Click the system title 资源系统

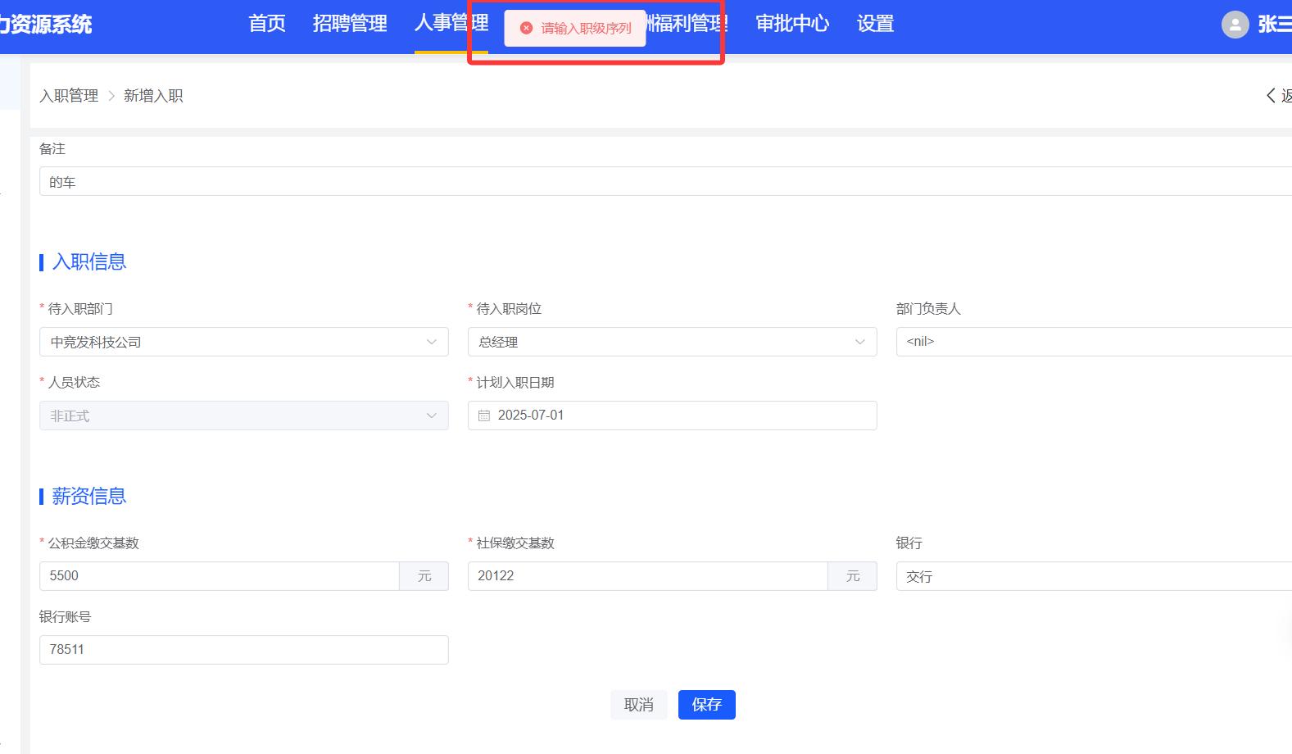[48, 24]
